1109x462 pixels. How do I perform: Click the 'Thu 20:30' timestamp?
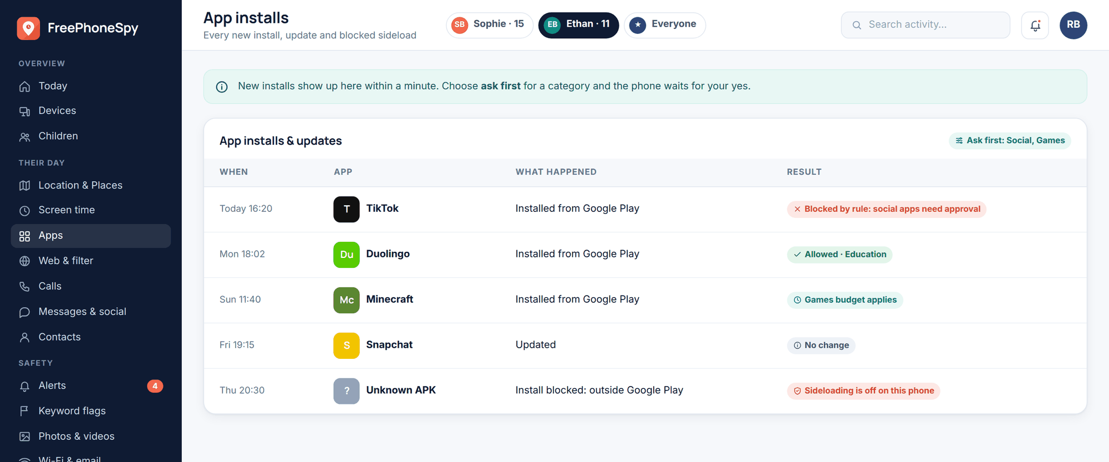(x=242, y=390)
